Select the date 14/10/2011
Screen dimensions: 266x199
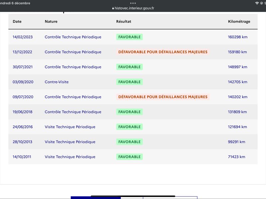point(22,157)
